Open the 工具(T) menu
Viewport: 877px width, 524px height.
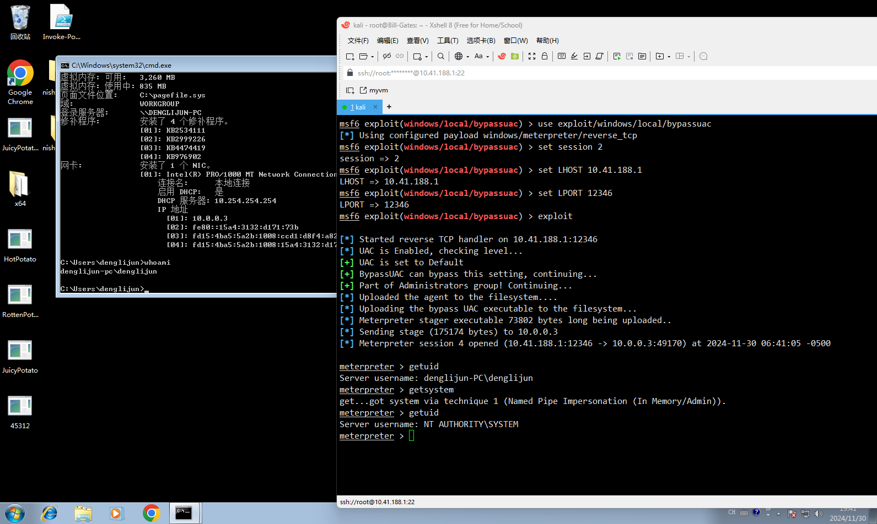point(448,41)
